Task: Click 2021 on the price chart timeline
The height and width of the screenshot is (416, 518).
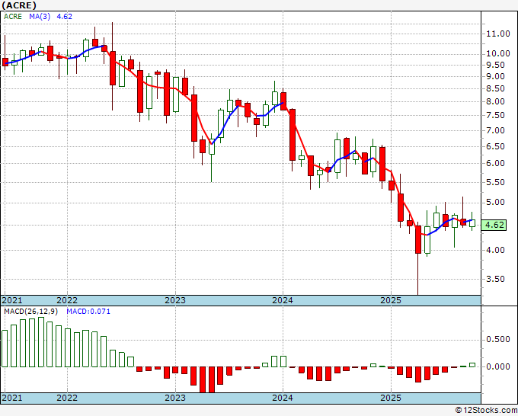Action: pos(12,300)
